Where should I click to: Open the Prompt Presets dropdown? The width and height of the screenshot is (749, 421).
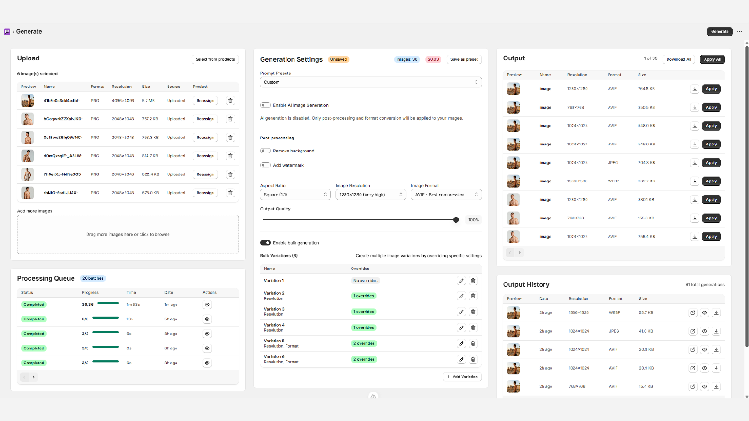pyautogui.click(x=370, y=82)
